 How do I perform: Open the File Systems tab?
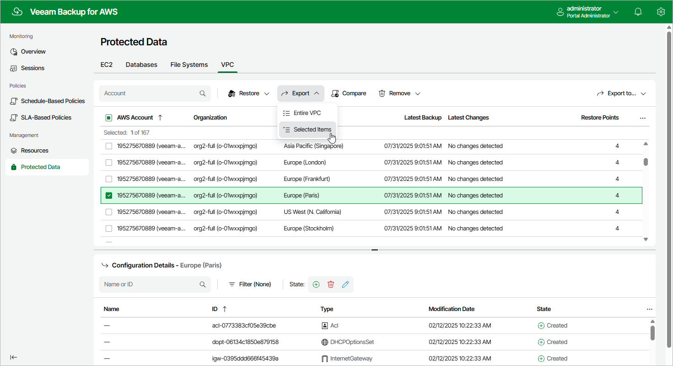(x=189, y=65)
